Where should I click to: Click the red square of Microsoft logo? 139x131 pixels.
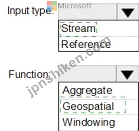coord(49,3)
